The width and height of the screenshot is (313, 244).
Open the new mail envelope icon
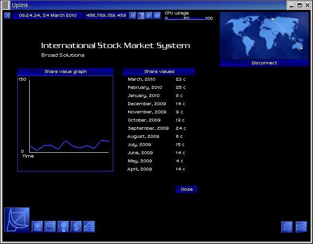click(x=89, y=227)
